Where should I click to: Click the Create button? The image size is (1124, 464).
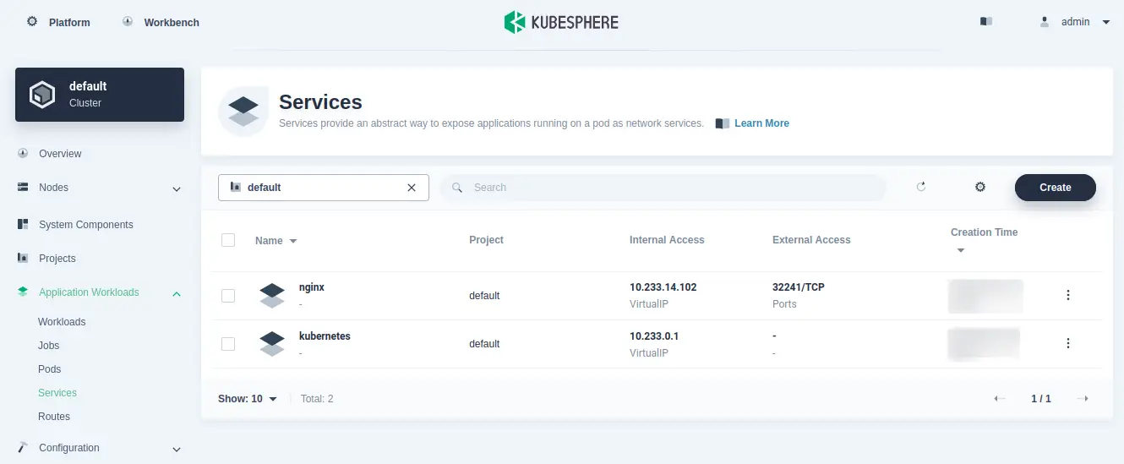click(1056, 188)
